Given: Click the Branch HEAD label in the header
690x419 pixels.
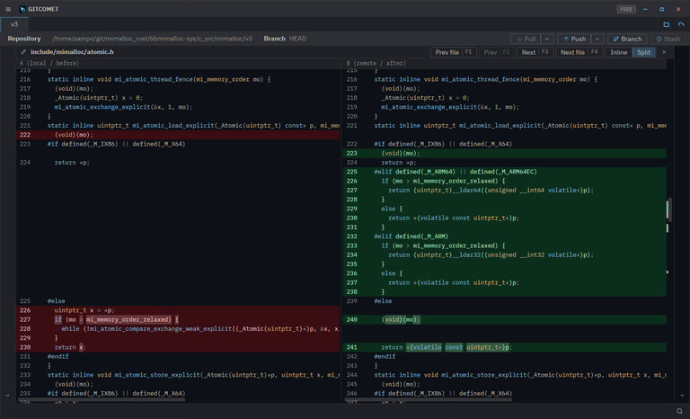Looking at the screenshot, I should click(285, 39).
